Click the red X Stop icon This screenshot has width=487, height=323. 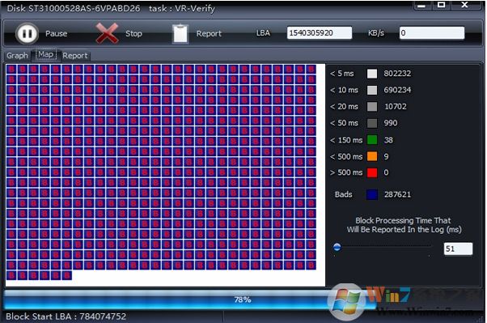point(107,33)
